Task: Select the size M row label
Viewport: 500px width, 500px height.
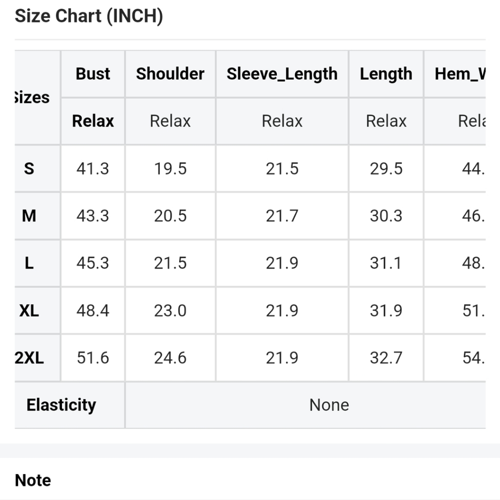Action: click(x=29, y=216)
